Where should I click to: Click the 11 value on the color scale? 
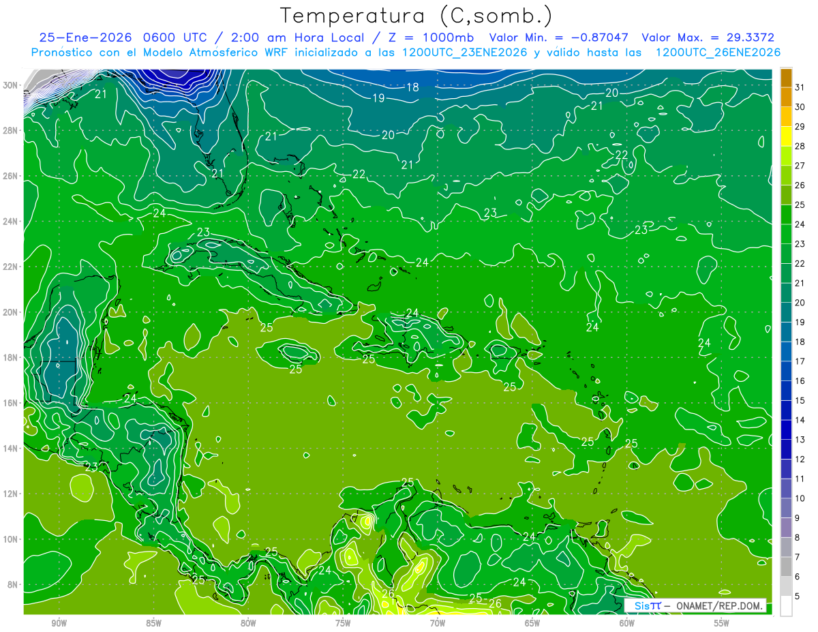[x=800, y=479]
